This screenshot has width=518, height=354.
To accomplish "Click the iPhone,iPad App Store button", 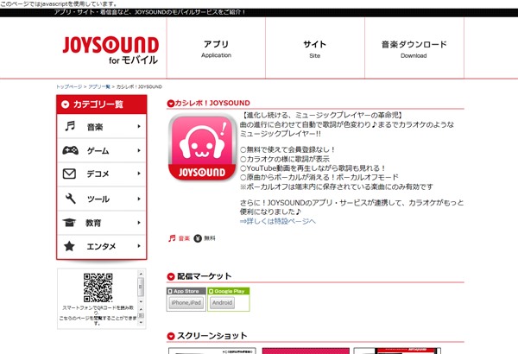I will tap(186, 303).
